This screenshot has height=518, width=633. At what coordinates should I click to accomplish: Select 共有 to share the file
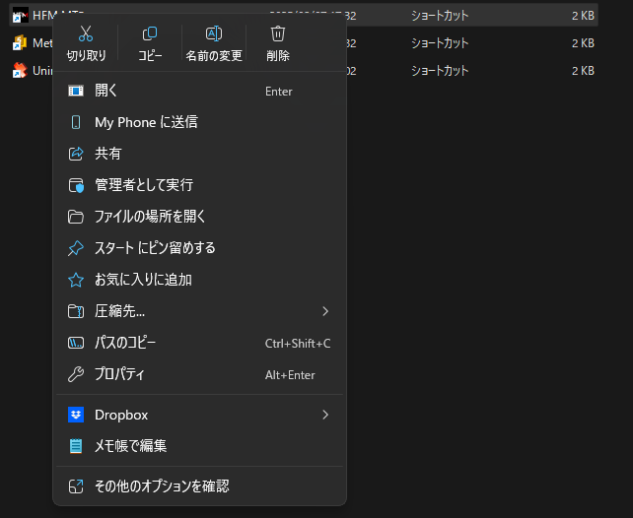108,154
